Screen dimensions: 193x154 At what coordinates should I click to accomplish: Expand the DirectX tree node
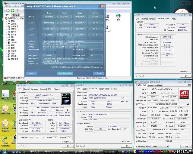(x=6, y=43)
